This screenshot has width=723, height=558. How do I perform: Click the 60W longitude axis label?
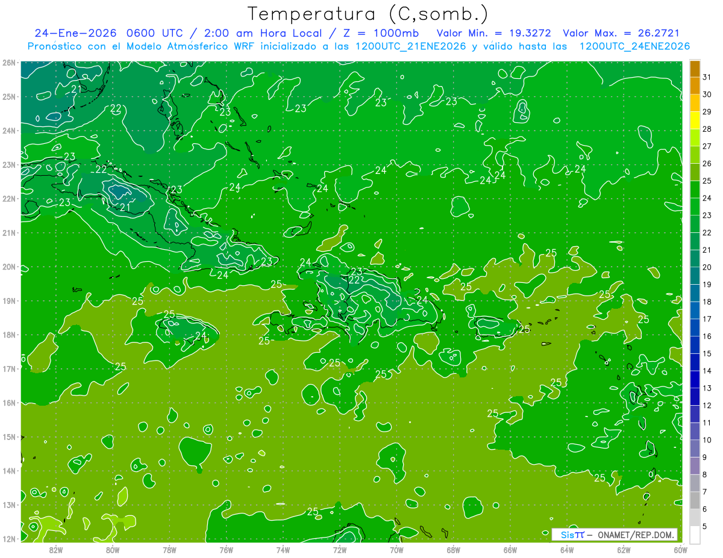tap(680, 550)
